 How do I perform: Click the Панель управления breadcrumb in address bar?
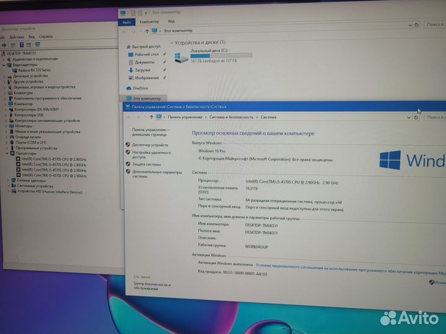(x=183, y=117)
